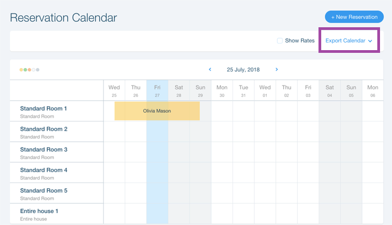Image resolution: width=392 pixels, height=225 pixels.
Task: Open the Olivia Mason reservation block
Action: pos(157,111)
